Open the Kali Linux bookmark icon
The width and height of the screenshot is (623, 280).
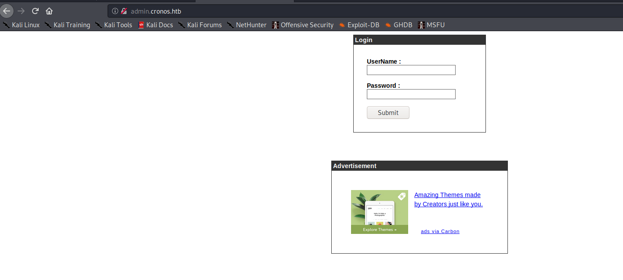click(x=6, y=25)
